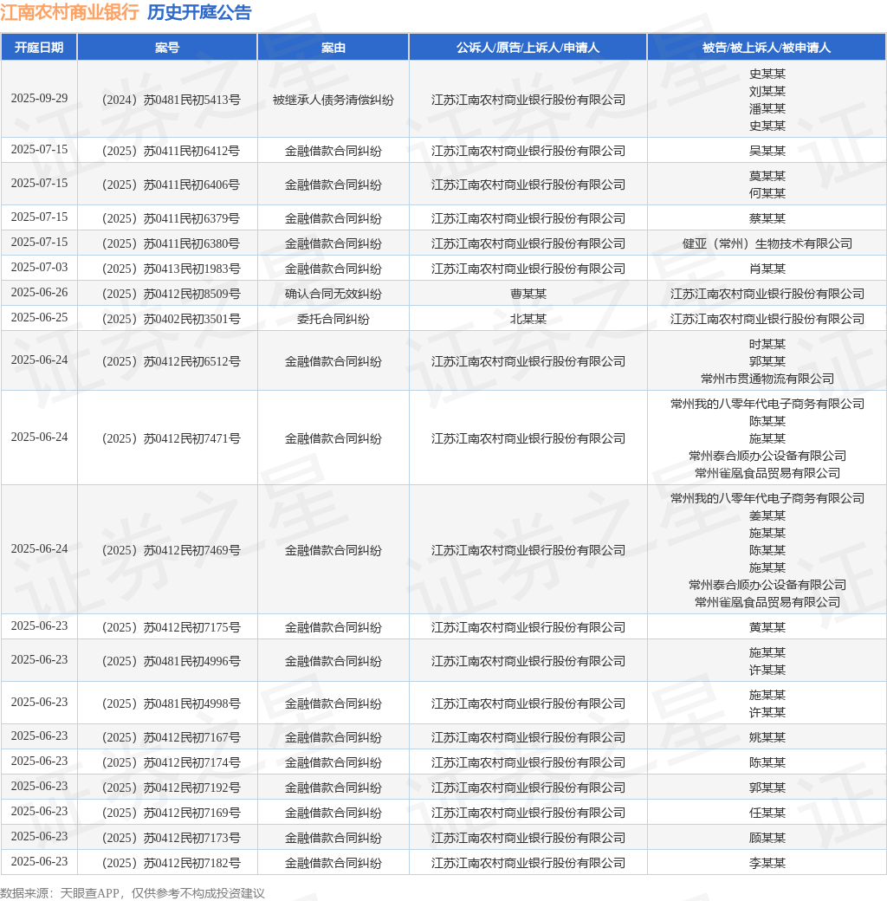The width and height of the screenshot is (887, 901).
Task: Click the 数据来源 footer note
Action: 133,893
